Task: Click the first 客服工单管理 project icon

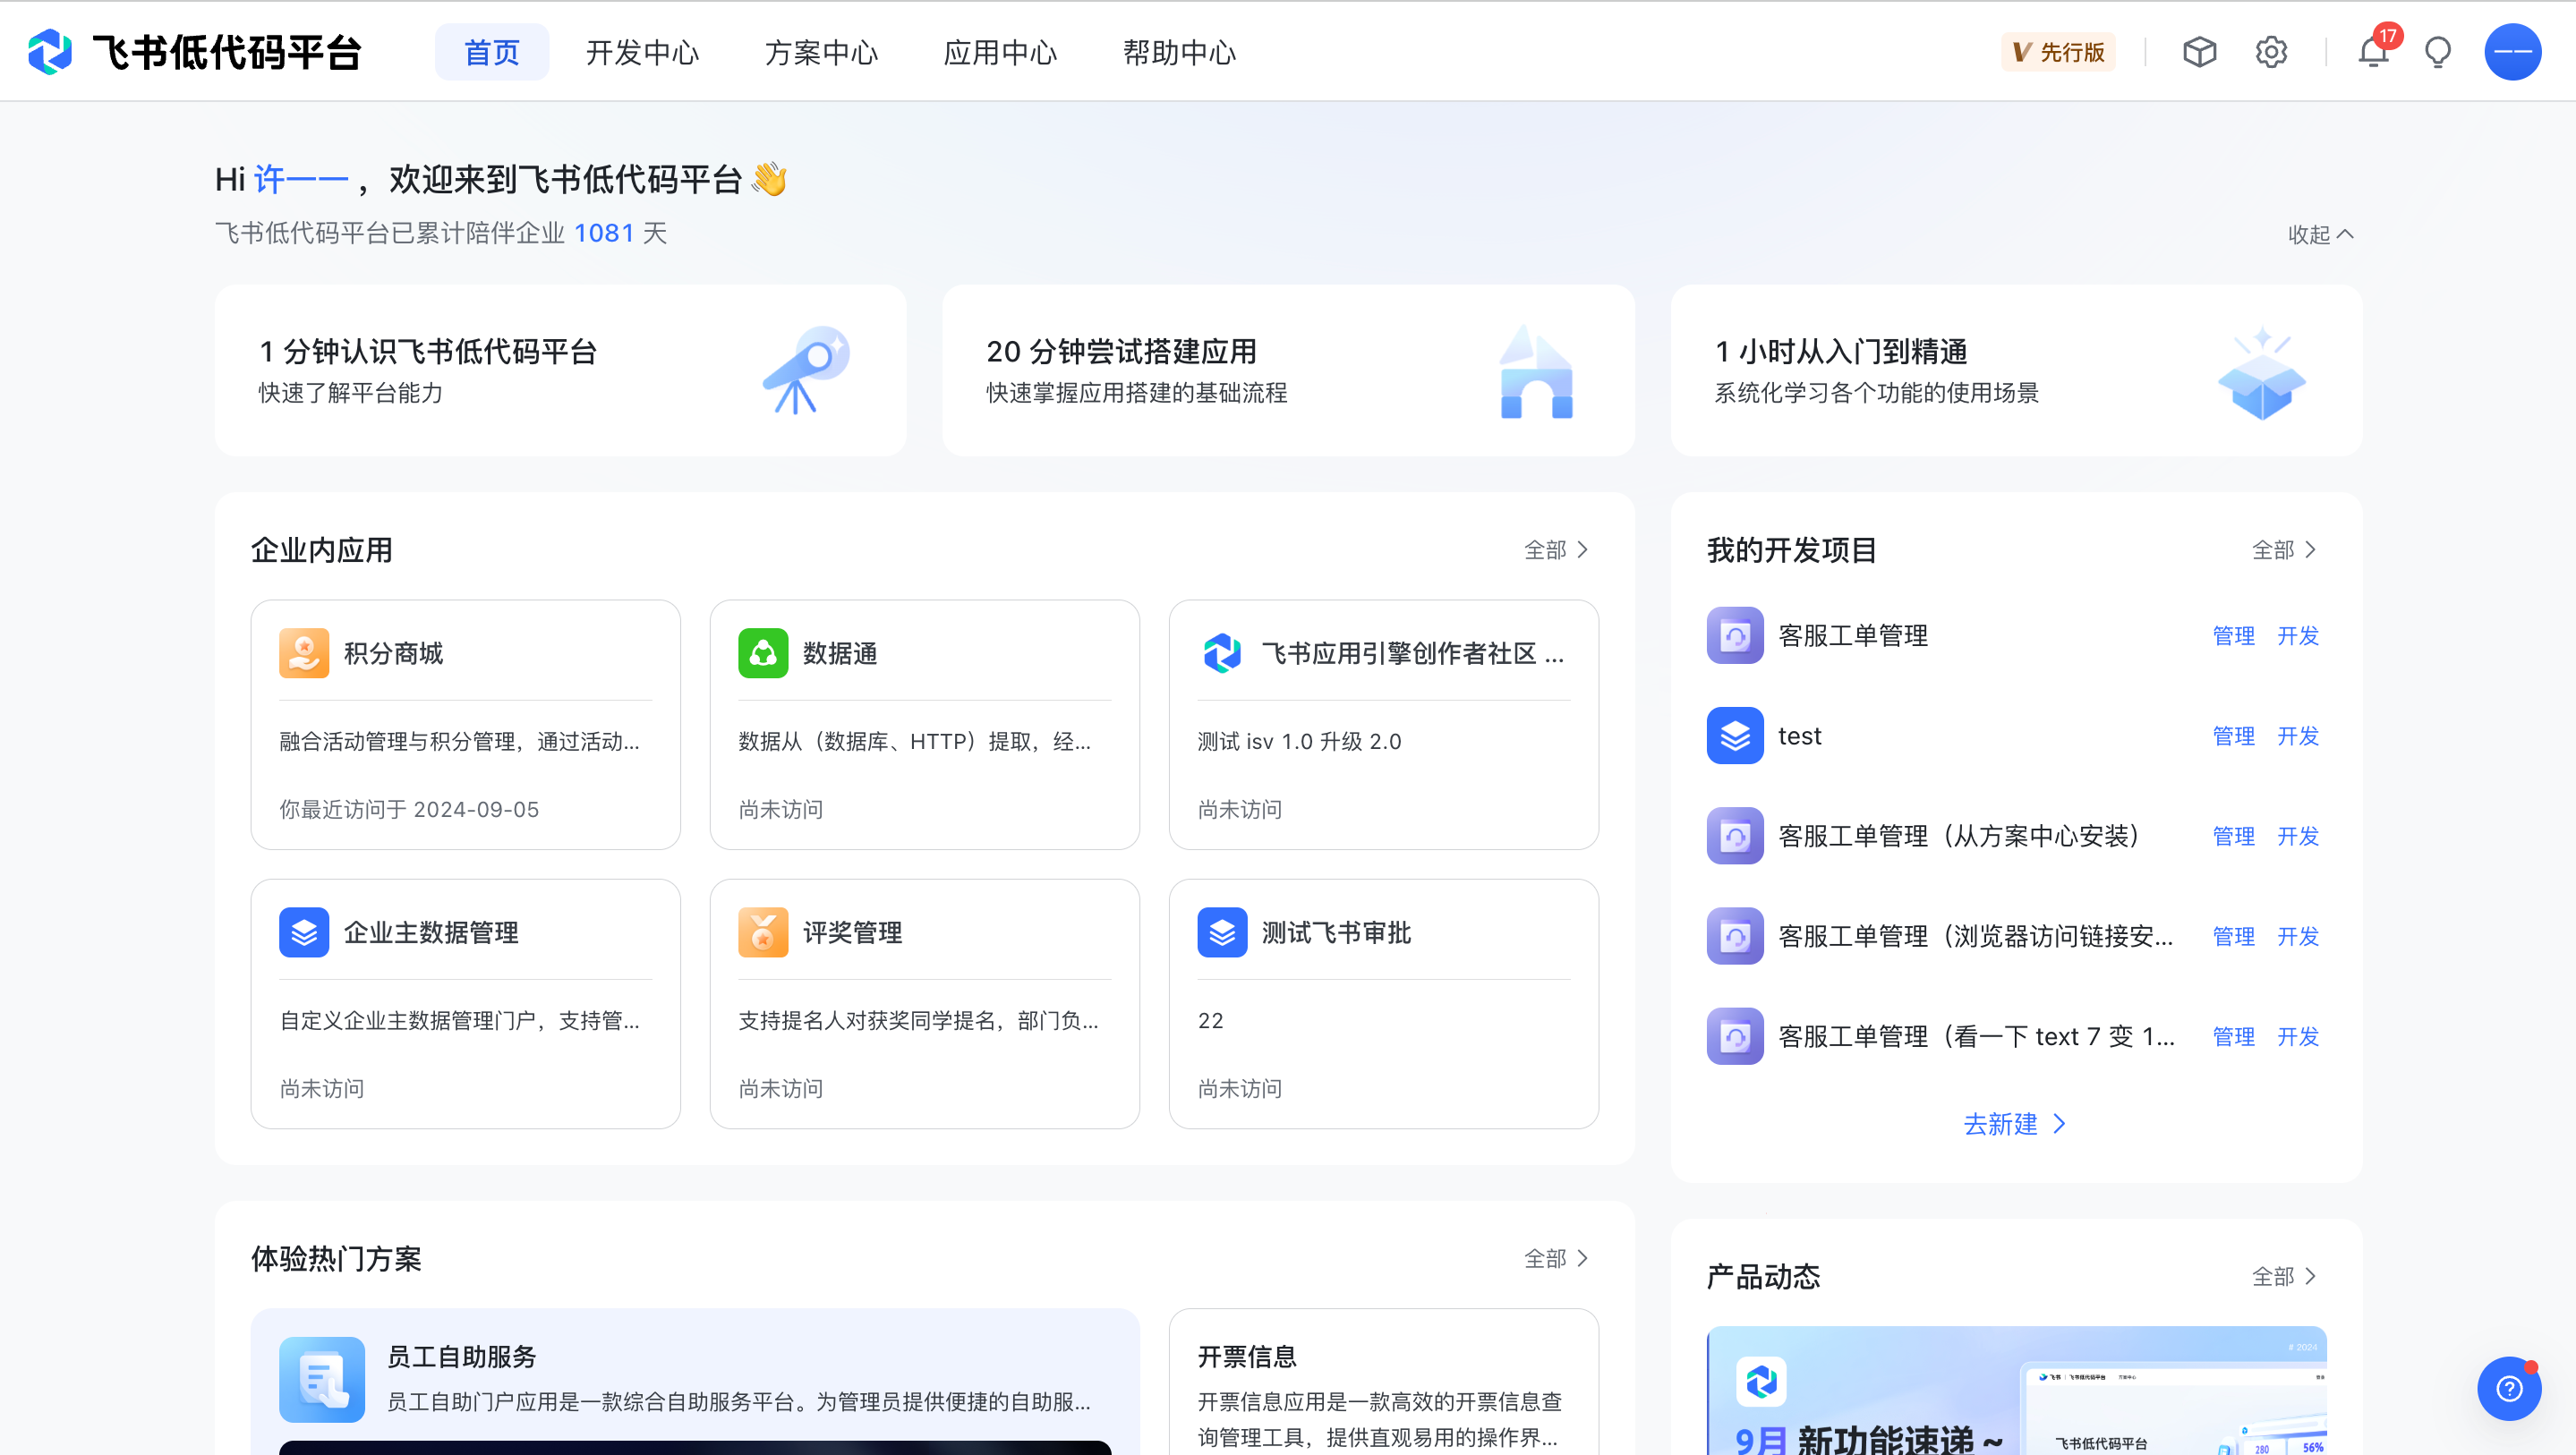Action: pos(1735,635)
